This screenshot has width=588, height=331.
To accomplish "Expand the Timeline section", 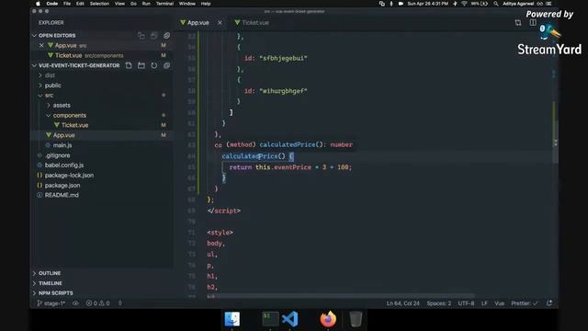I will (x=51, y=283).
